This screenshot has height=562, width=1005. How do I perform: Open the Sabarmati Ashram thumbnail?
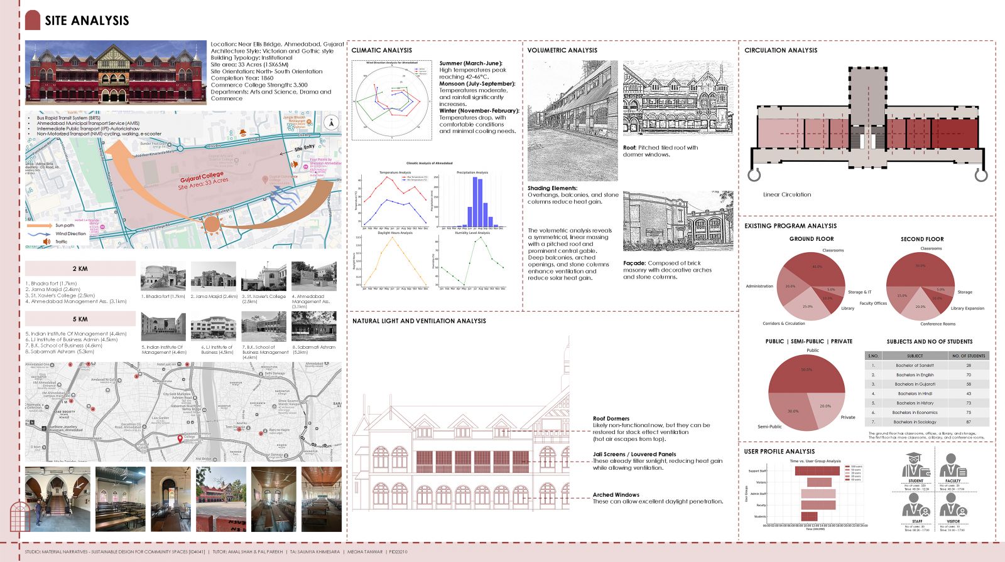tap(314, 327)
